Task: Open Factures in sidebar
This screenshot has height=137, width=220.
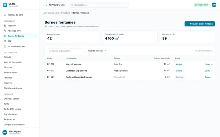Action: [x=8, y=67]
